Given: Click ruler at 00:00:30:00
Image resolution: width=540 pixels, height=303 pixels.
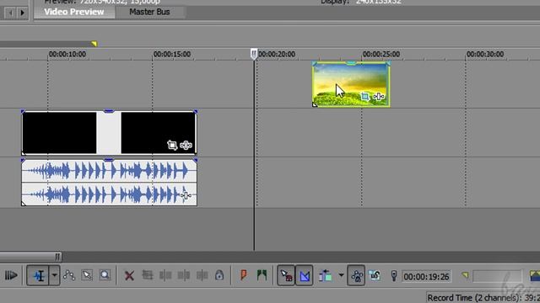Looking at the screenshot, I should [x=485, y=54].
